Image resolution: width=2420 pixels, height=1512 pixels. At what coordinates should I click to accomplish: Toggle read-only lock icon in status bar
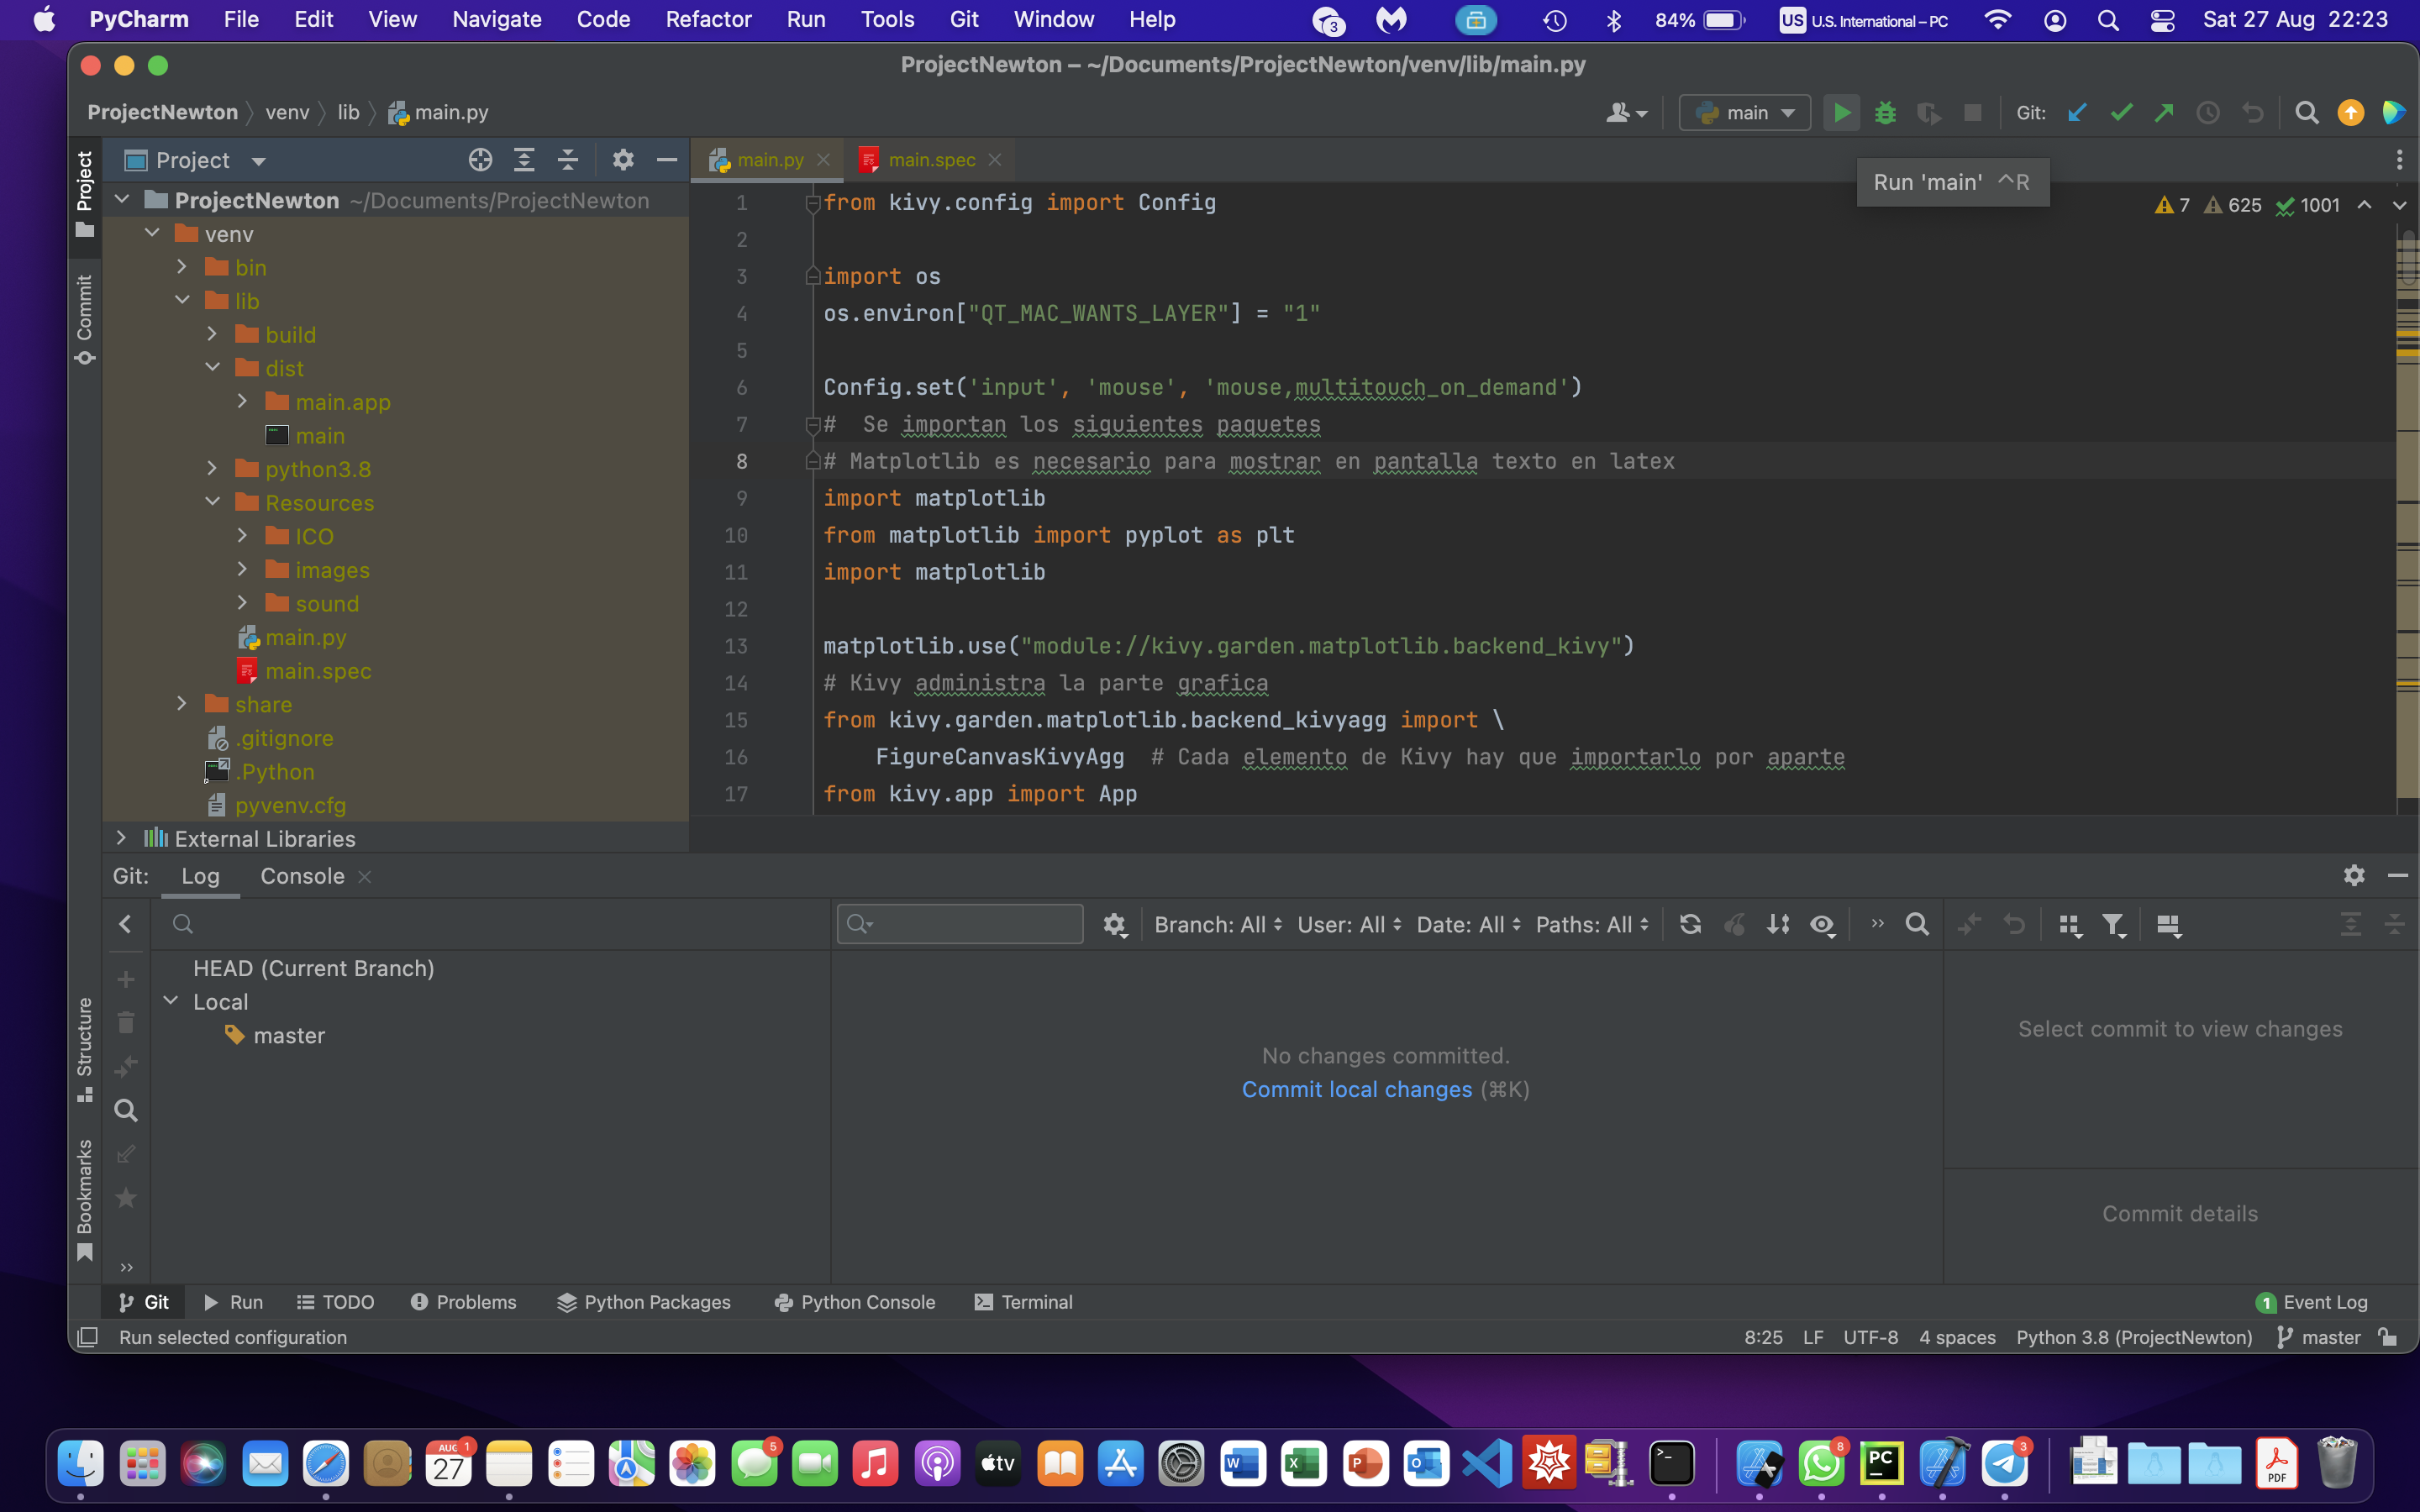point(2388,1337)
